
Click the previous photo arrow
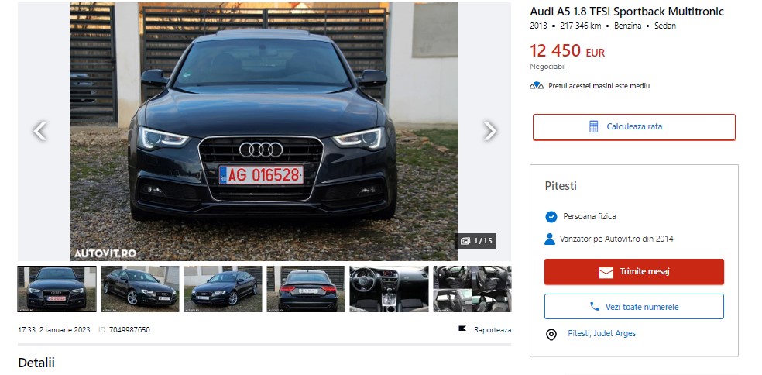(40, 132)
